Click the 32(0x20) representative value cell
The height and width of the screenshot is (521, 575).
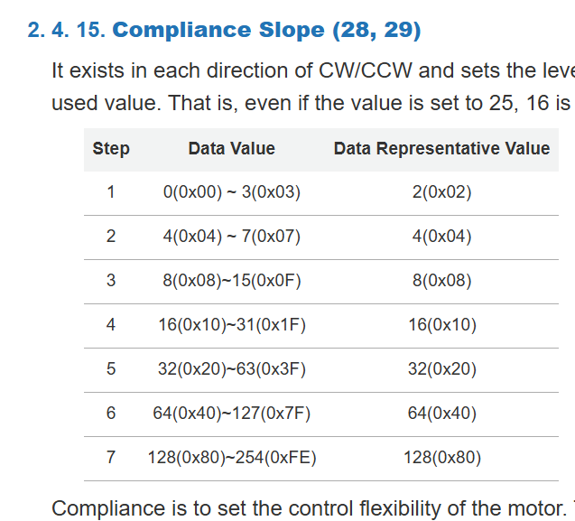[441, 369]
